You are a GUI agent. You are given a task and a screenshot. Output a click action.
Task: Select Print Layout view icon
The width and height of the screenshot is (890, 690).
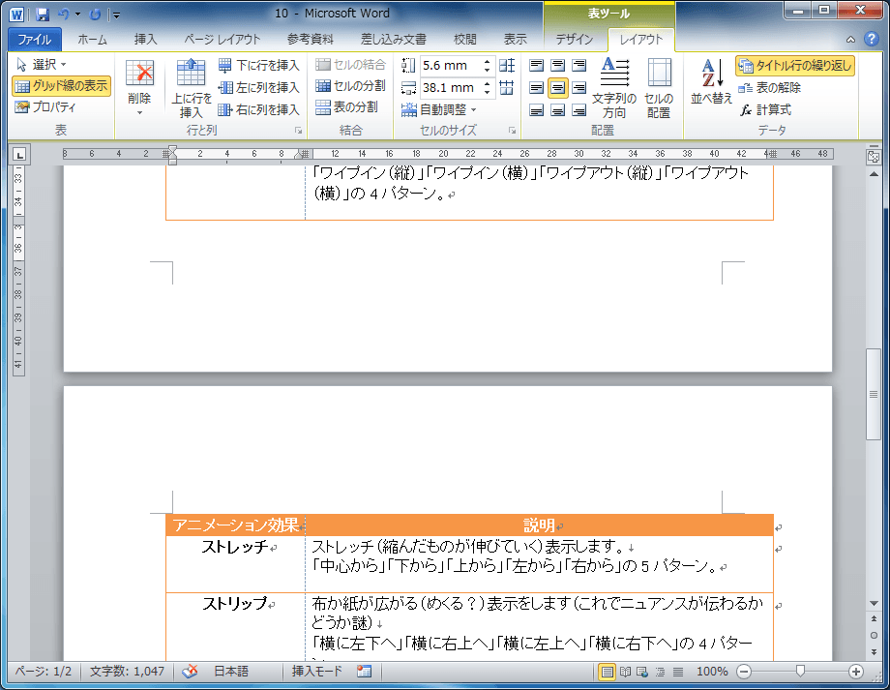(x=608, y=672)
